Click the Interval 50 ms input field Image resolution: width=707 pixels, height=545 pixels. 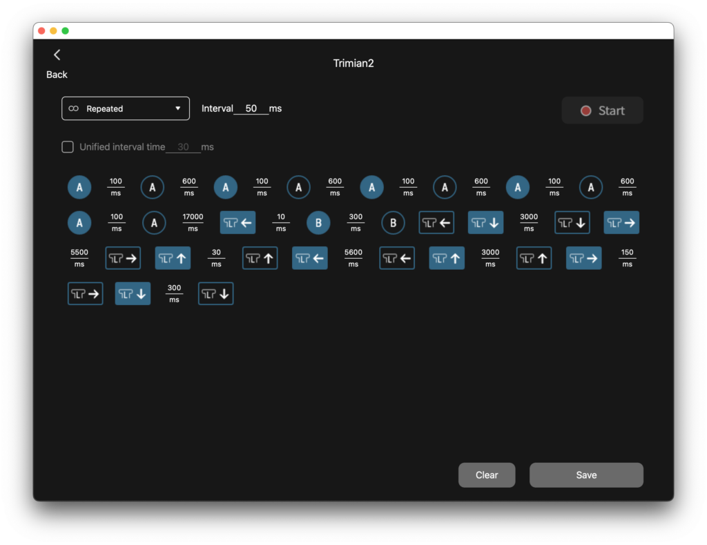tap(251, 108)
